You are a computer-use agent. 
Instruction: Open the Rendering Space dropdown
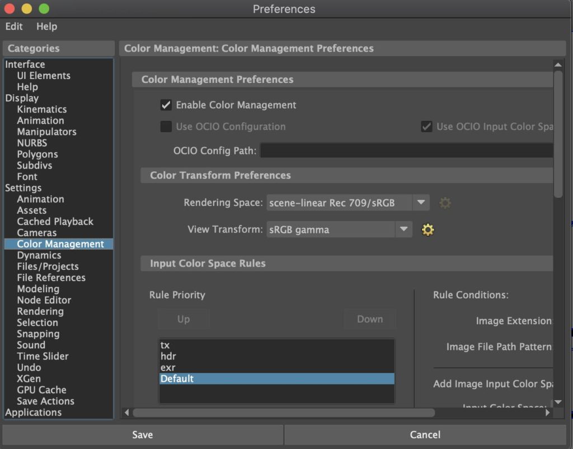coord(348,203)
